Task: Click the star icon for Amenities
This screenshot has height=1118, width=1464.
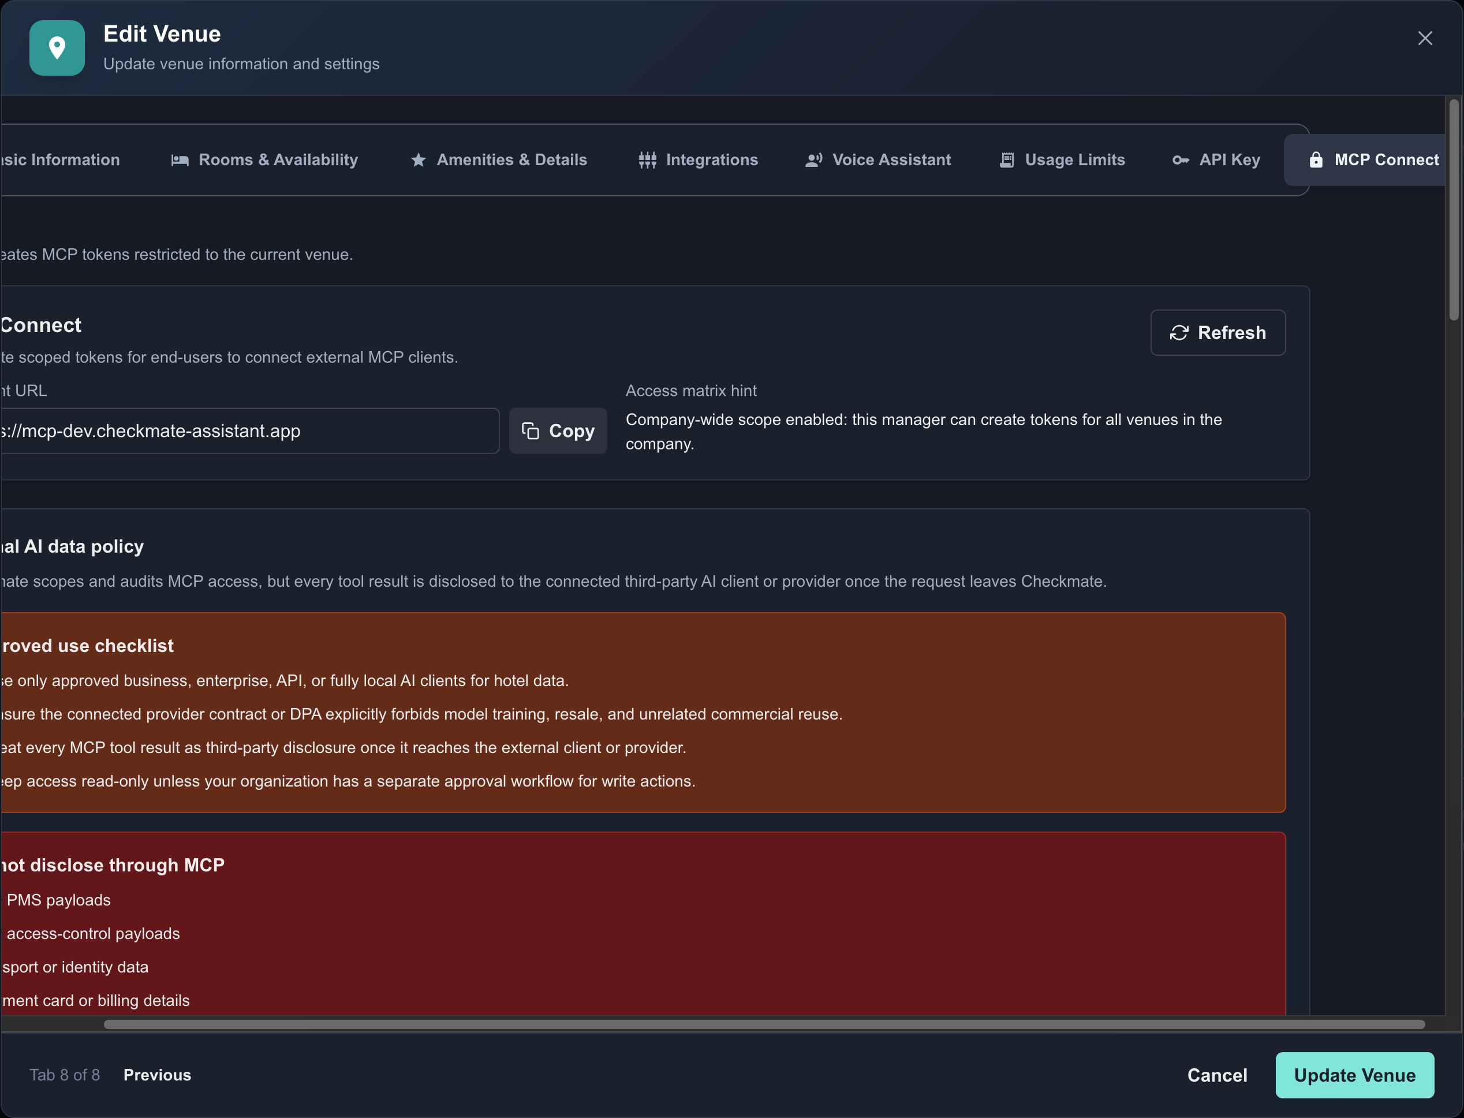Action: [419, 161]
